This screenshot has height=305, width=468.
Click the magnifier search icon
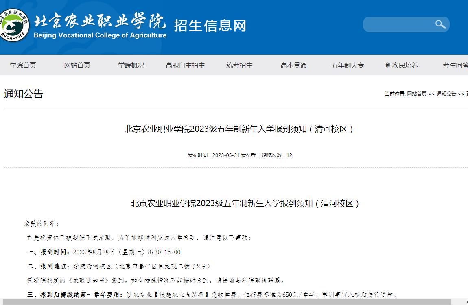(440, 24)
